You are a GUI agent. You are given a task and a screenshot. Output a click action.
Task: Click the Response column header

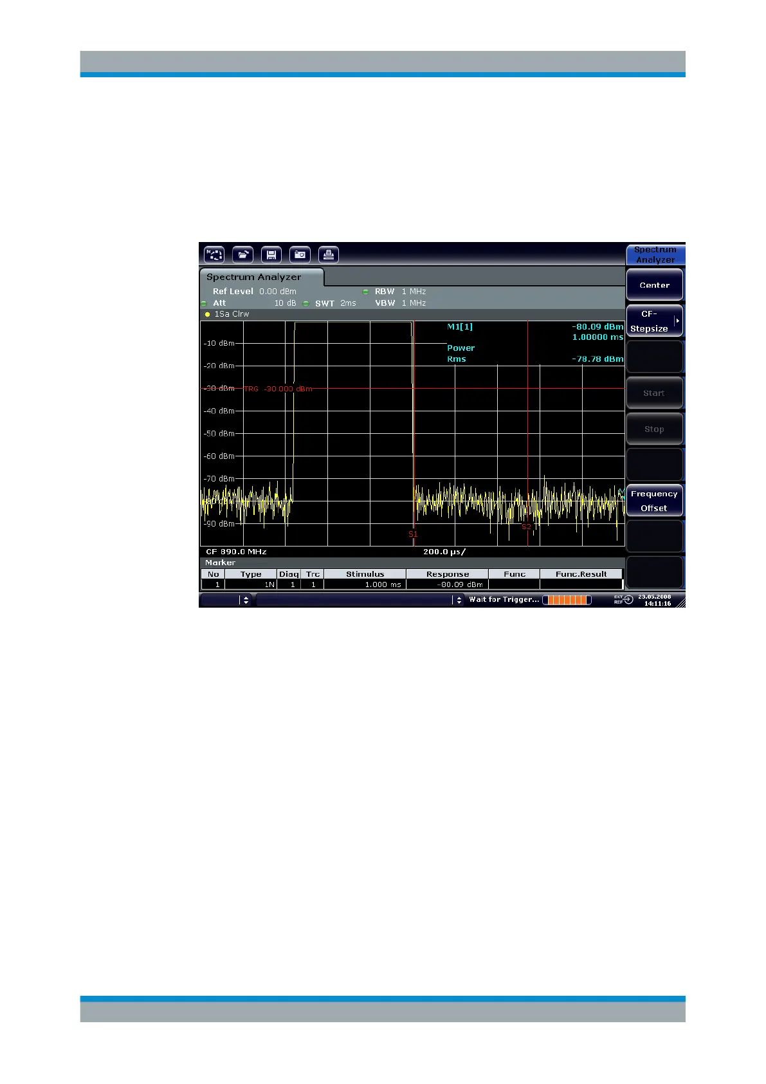448,574
